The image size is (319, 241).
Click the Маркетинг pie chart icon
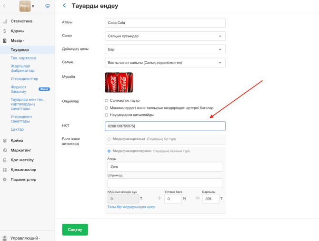[5, 150]
